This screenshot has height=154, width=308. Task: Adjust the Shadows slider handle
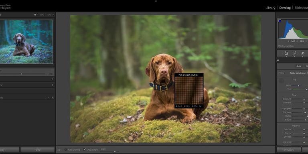[x=305, y=113]
